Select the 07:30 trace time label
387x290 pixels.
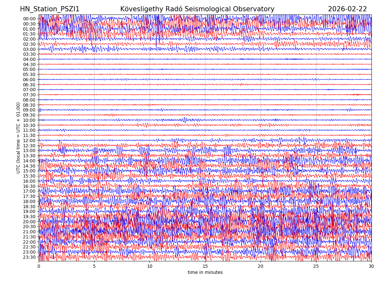[x=29, y=95]
